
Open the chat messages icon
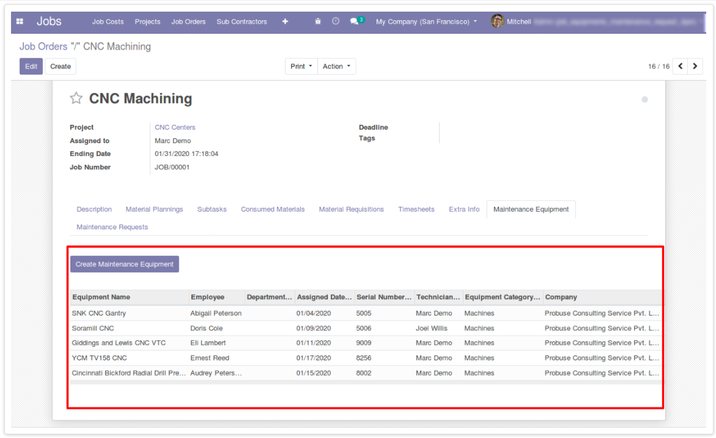click(x=355, y=21)
